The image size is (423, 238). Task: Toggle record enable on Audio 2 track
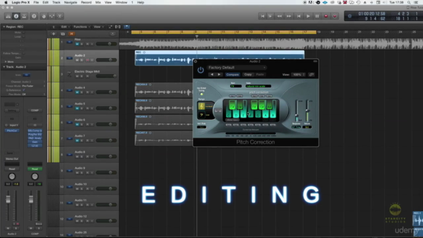[87, 60]
